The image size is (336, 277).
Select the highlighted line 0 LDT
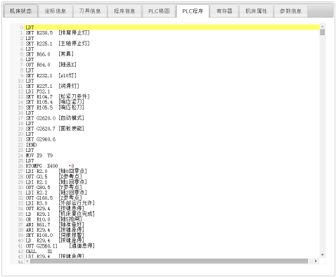click(172, 27)
